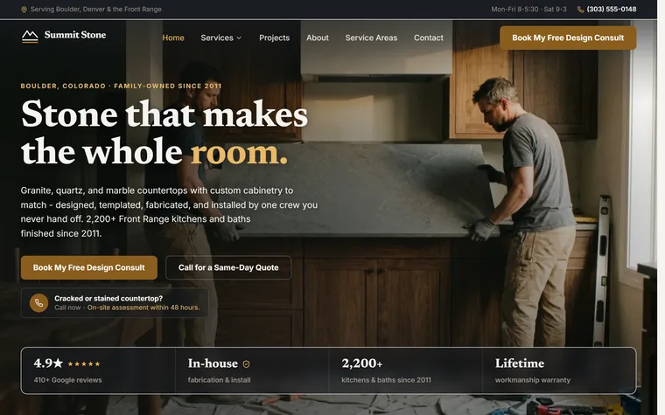Open the About page
Image resolution: width=665 pixels, height=415 pixels.
point(318,38)
